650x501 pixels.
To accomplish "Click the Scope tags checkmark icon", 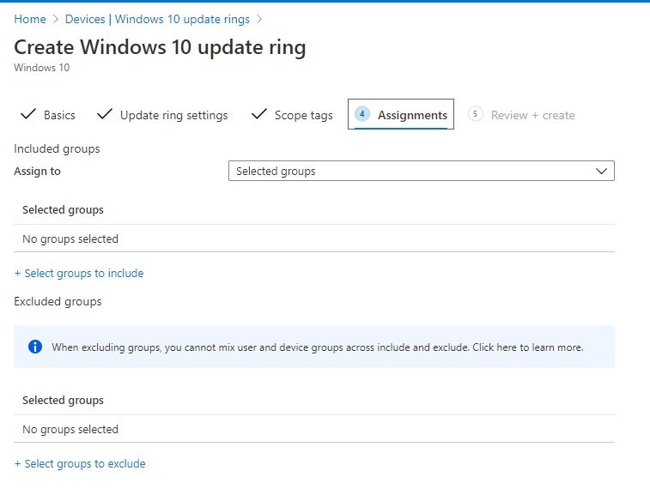I will point(259,114).
